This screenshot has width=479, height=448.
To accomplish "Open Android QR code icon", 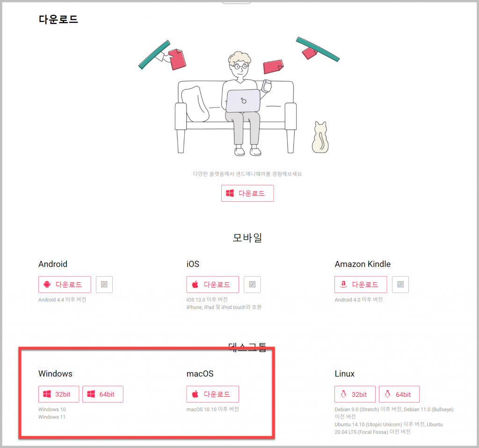I will coord(104,285).
